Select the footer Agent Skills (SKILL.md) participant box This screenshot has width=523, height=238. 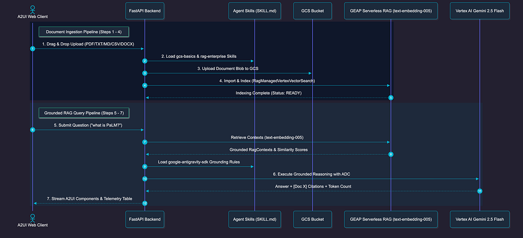(x=254, y=219)
